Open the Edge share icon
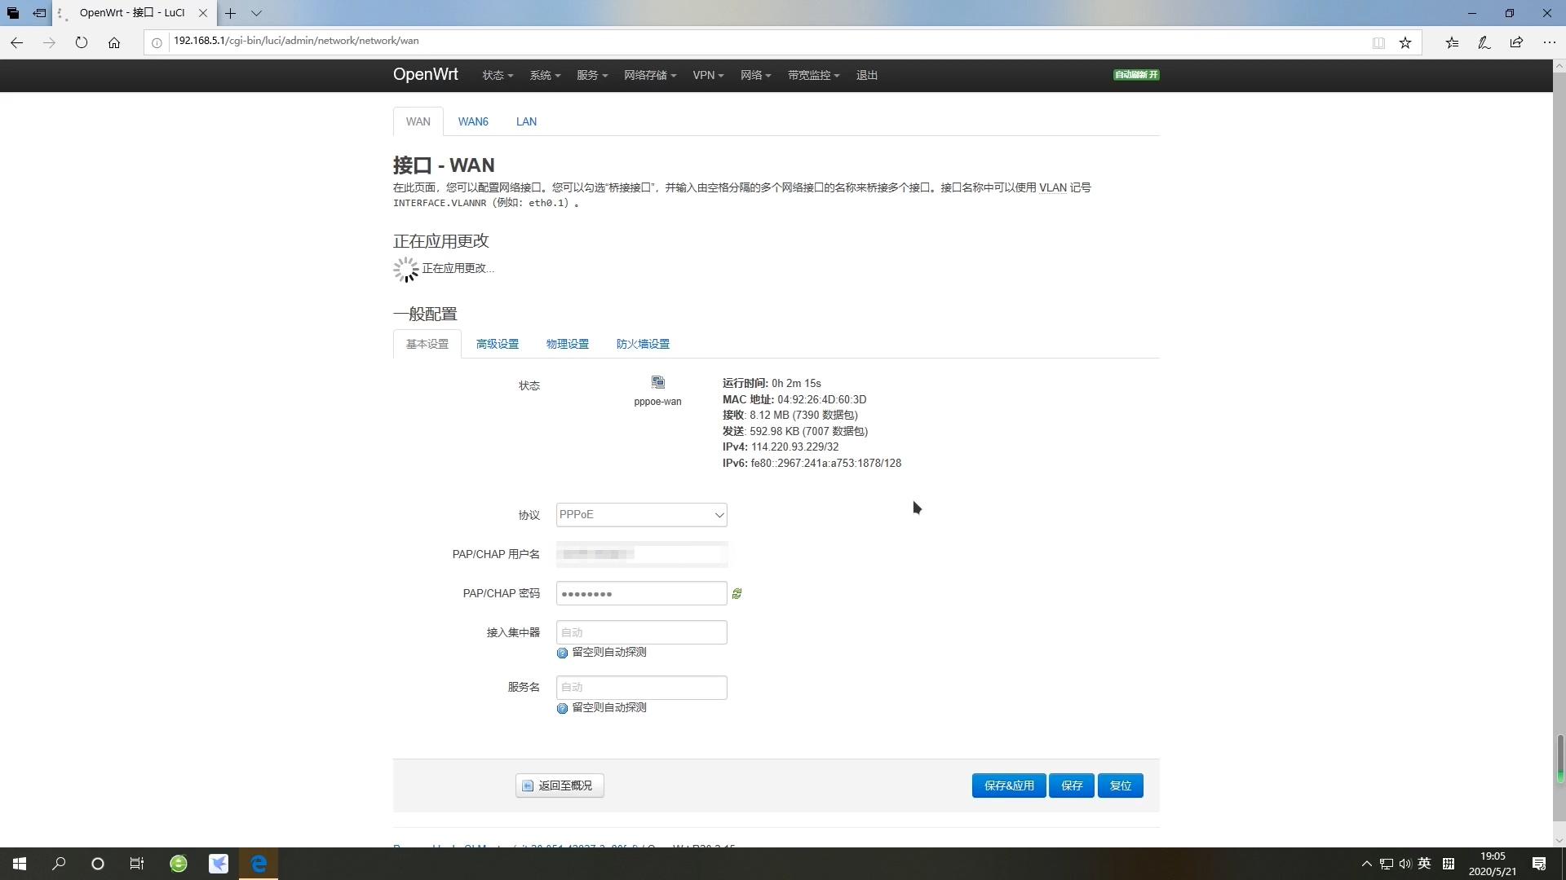This screenshot has width=1566, height=880. click(x=1516, y=42)
